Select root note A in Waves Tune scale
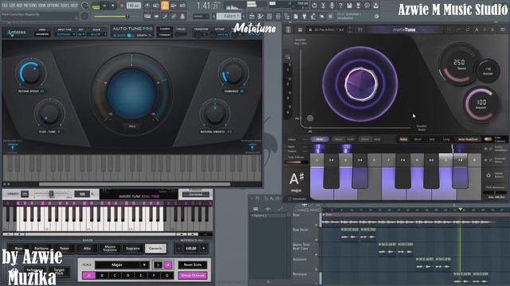The height and width of the screenshot is (286, 510). pyautogui.click(x=88, y=276)
